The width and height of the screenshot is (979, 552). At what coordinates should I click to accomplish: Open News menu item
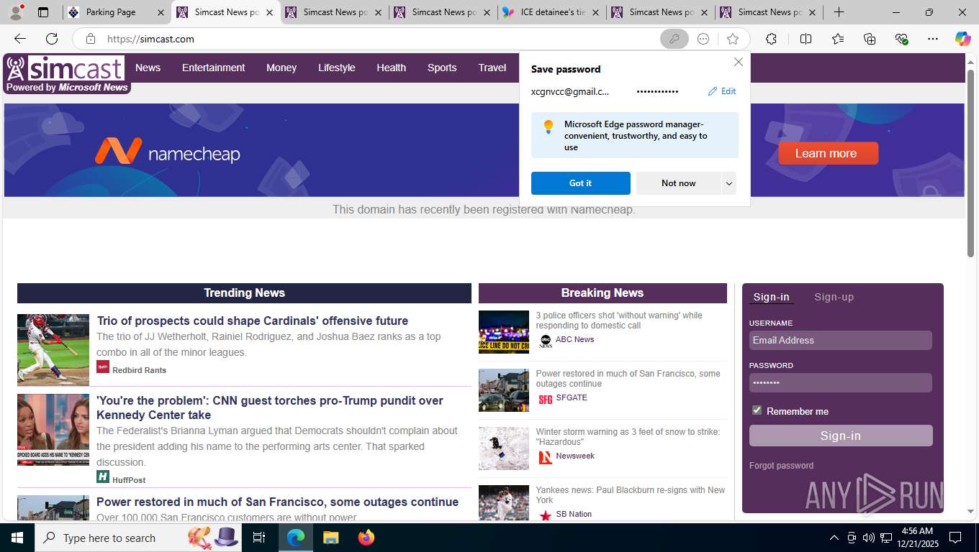(148, 68)
